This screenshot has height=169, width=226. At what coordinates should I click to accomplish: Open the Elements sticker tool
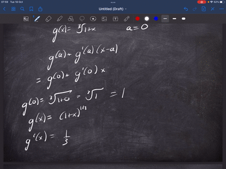pos(93,19)
